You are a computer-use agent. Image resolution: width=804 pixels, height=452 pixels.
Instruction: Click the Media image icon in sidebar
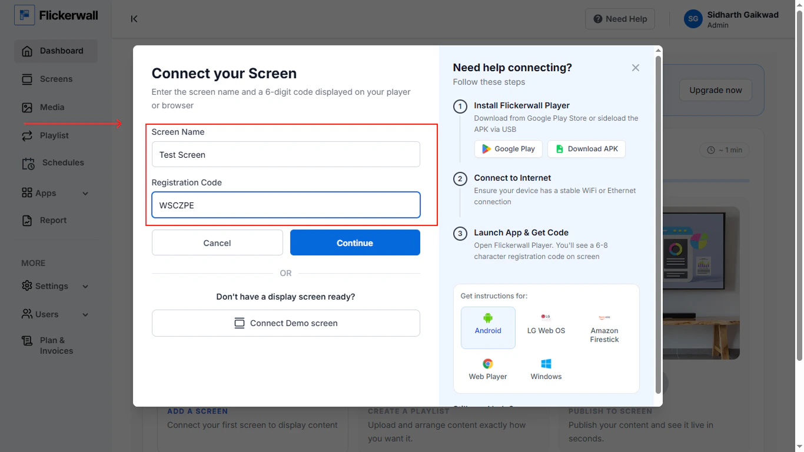[27, 108]
